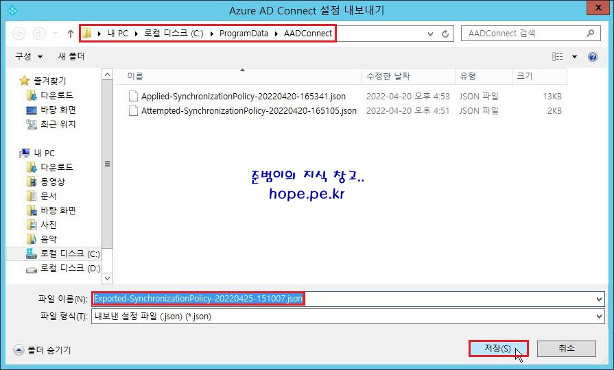Open the 파일 형식 combo box

348,317
